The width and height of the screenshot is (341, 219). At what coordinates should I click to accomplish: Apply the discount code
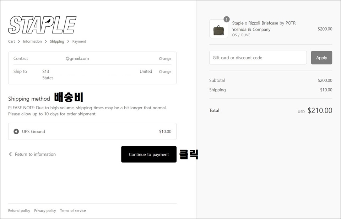pyautogui.click(x=321, y=58)
